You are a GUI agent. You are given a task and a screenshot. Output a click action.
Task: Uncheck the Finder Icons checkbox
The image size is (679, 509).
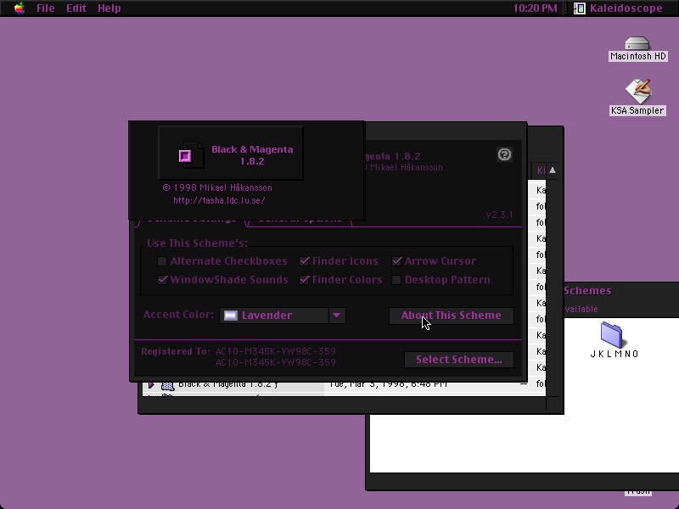(305, 261)
